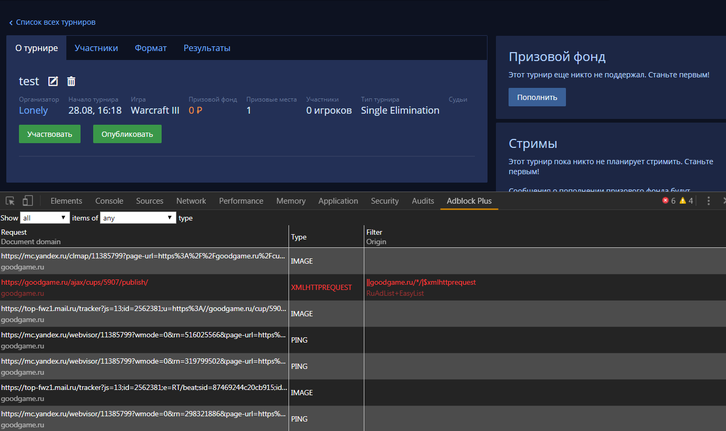Toggle the DevTools device toolbar icon
The image size is (726, 431).
pos(28,201)
